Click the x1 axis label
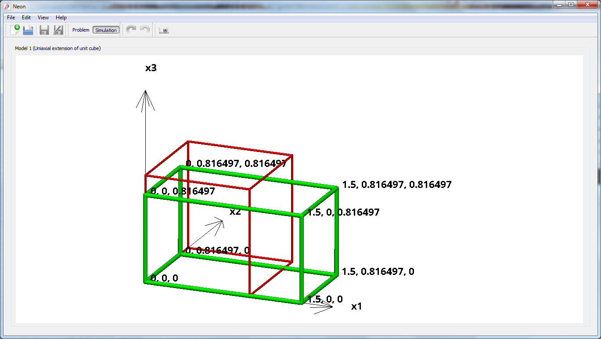Image resolution: width=601 pixels, height=339 pixels. click(x=356, y=307)
